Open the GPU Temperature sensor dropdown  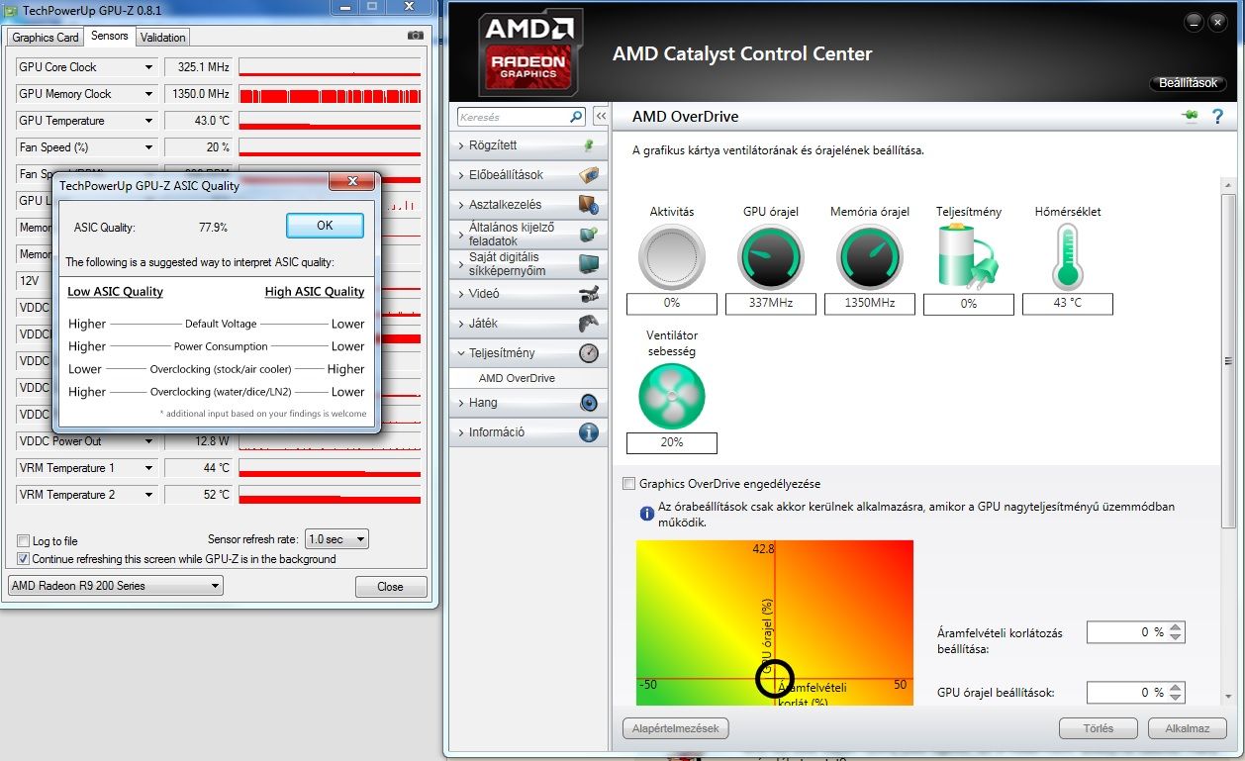pyautogui.click(x=149, y=121)
